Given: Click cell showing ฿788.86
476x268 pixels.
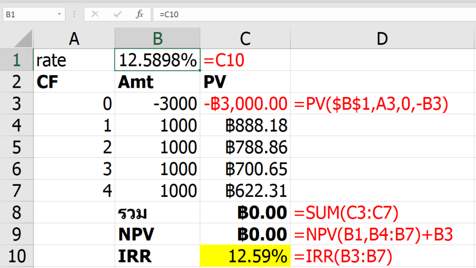Looking at the screenshot, I should click(245, 147).
